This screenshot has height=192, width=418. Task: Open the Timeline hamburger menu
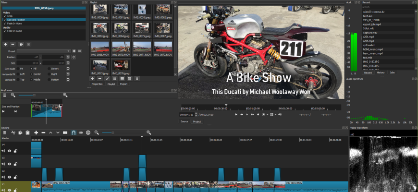pyautogui.click(x=4, y=132)
